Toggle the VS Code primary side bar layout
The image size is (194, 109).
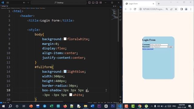[89, 3]
